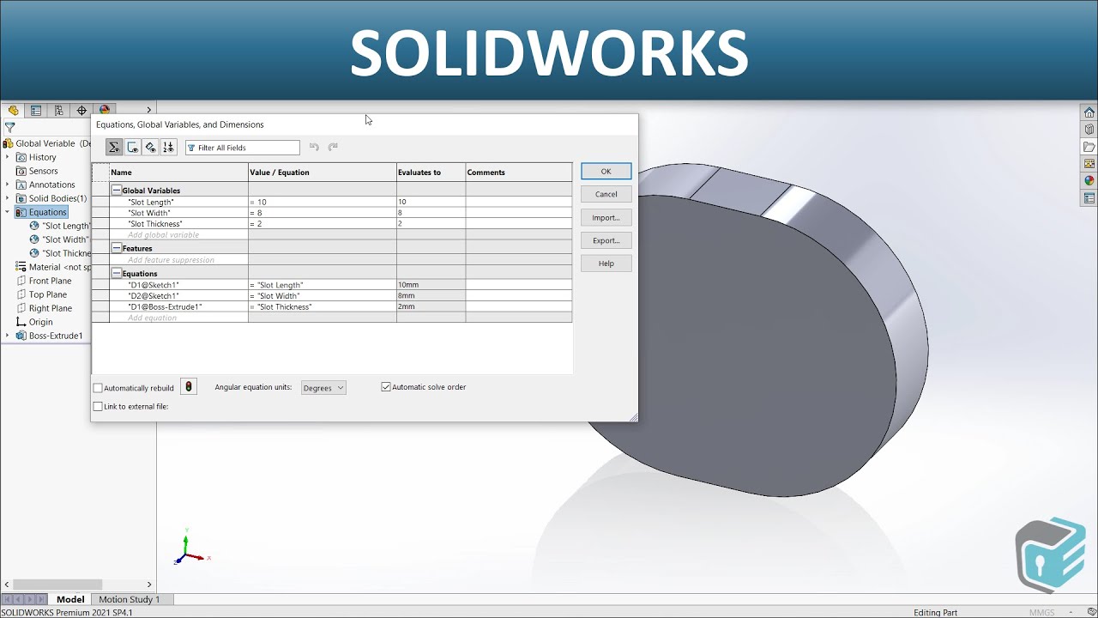Click the value cell "= 10"

pos(323,203)
